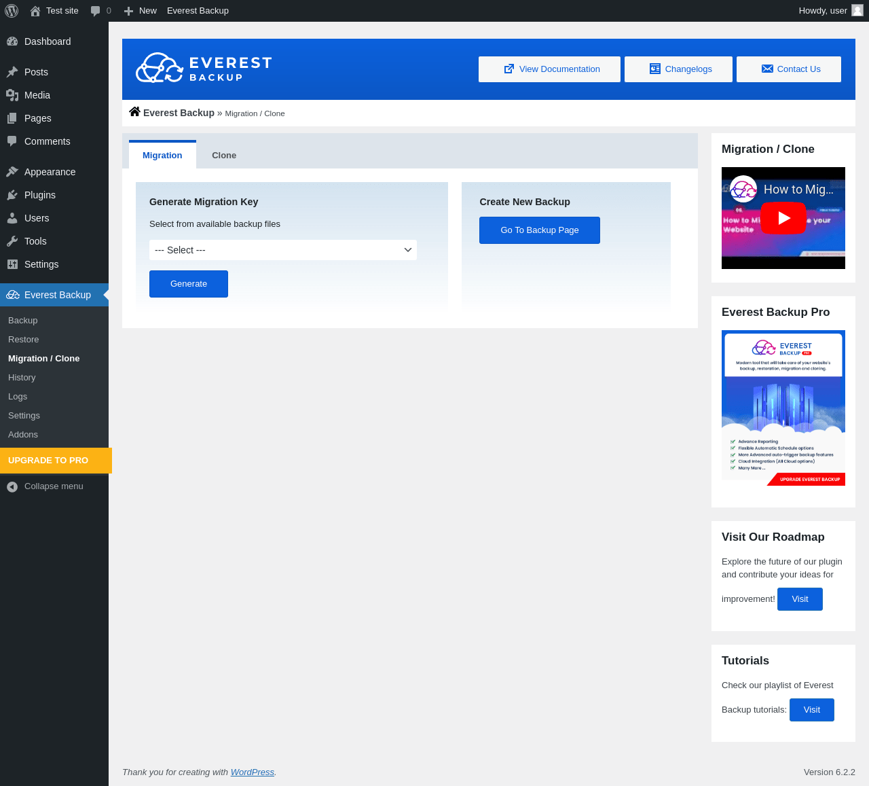Viewport: 869px width, 786px height.
Task: Click the Roadmap Visit button
Action: click(x=800, y=599)
